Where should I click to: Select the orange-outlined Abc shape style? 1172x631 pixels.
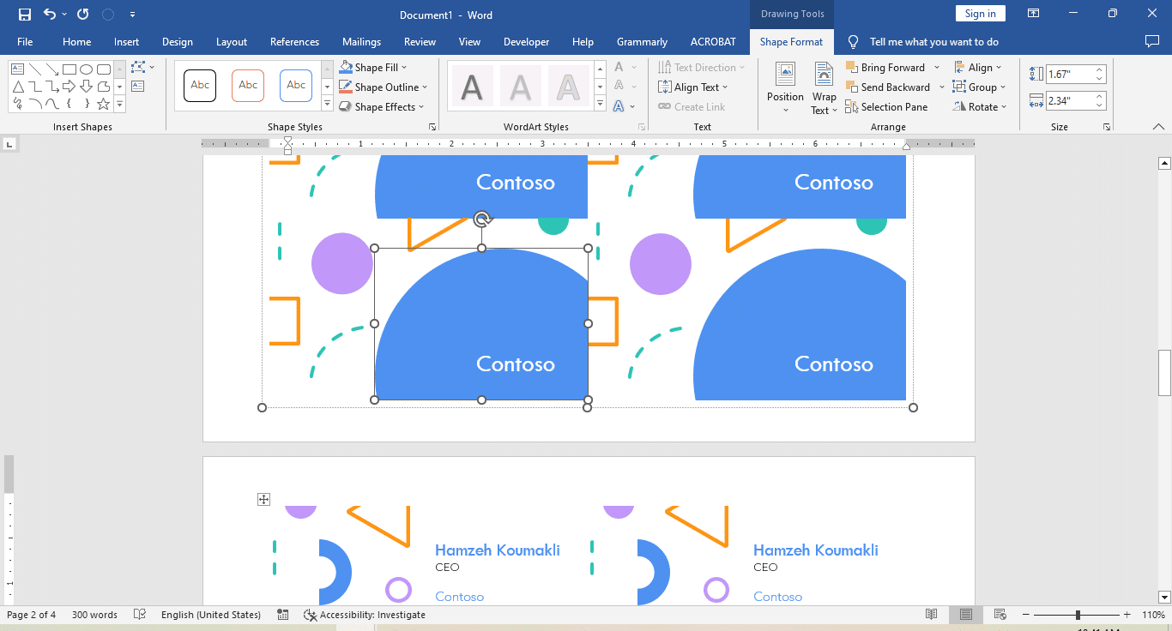(x=248, y=85)
